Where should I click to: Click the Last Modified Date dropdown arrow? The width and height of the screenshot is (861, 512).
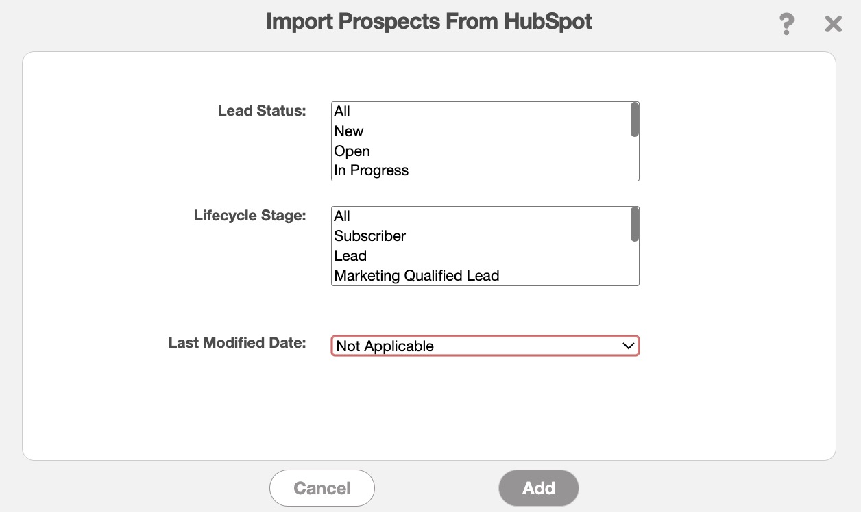tap(628, 346)
